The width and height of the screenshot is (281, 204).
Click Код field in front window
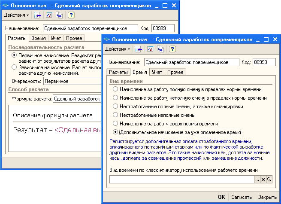(264, 62)
